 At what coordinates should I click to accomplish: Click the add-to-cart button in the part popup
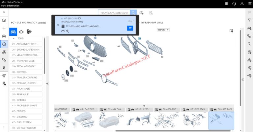pyautogui.click(x=130, y=28)
